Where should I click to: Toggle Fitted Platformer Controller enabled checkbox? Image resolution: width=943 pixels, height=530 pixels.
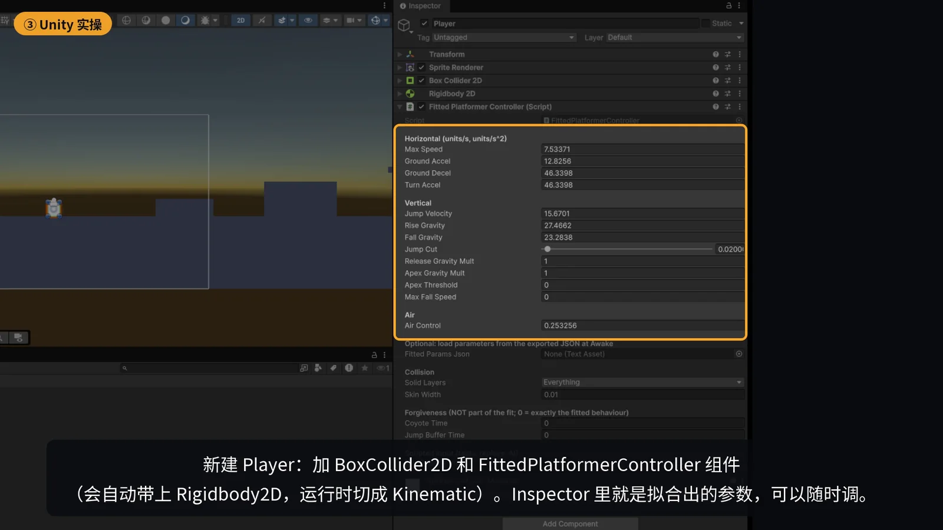(421, 107)
